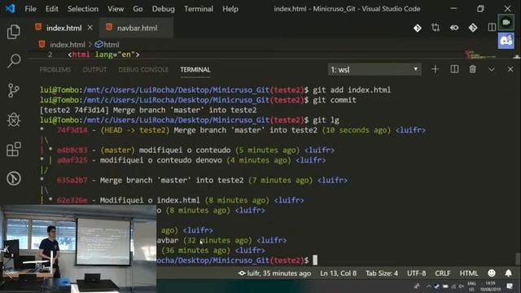Open the Explorer view in activity bar
This screenshot has height=293, width=521.
14,32
